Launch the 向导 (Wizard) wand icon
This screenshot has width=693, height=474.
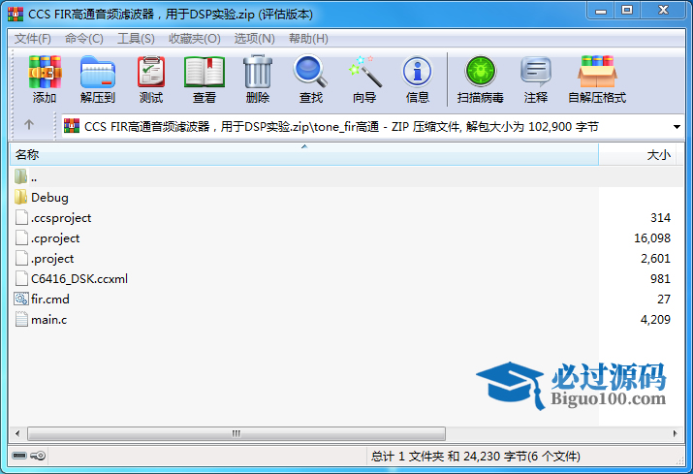(x=364, y=71)
